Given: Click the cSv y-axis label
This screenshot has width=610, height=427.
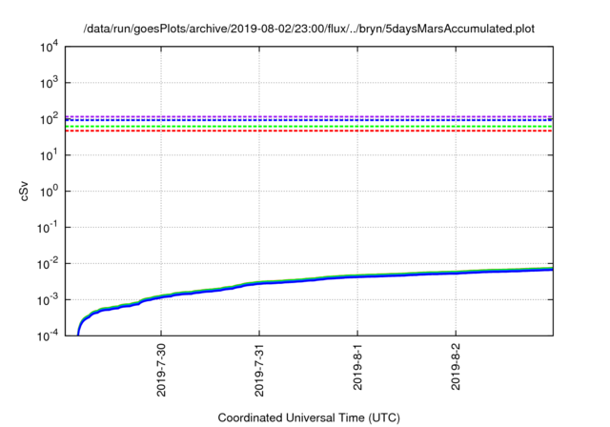Looking at the screenshot, I should (24, 191).
